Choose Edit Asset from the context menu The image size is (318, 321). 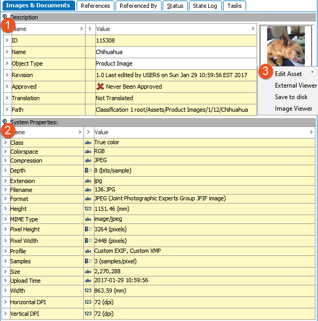288,74
